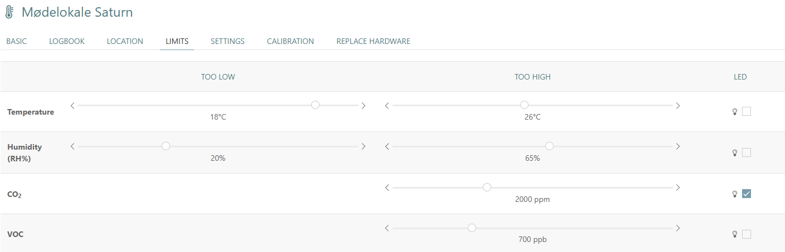This screenshot has width=785, height=252.
Task: Open the Replace Hardware tab
Action: pyautogui.click(x=374, y=41)
